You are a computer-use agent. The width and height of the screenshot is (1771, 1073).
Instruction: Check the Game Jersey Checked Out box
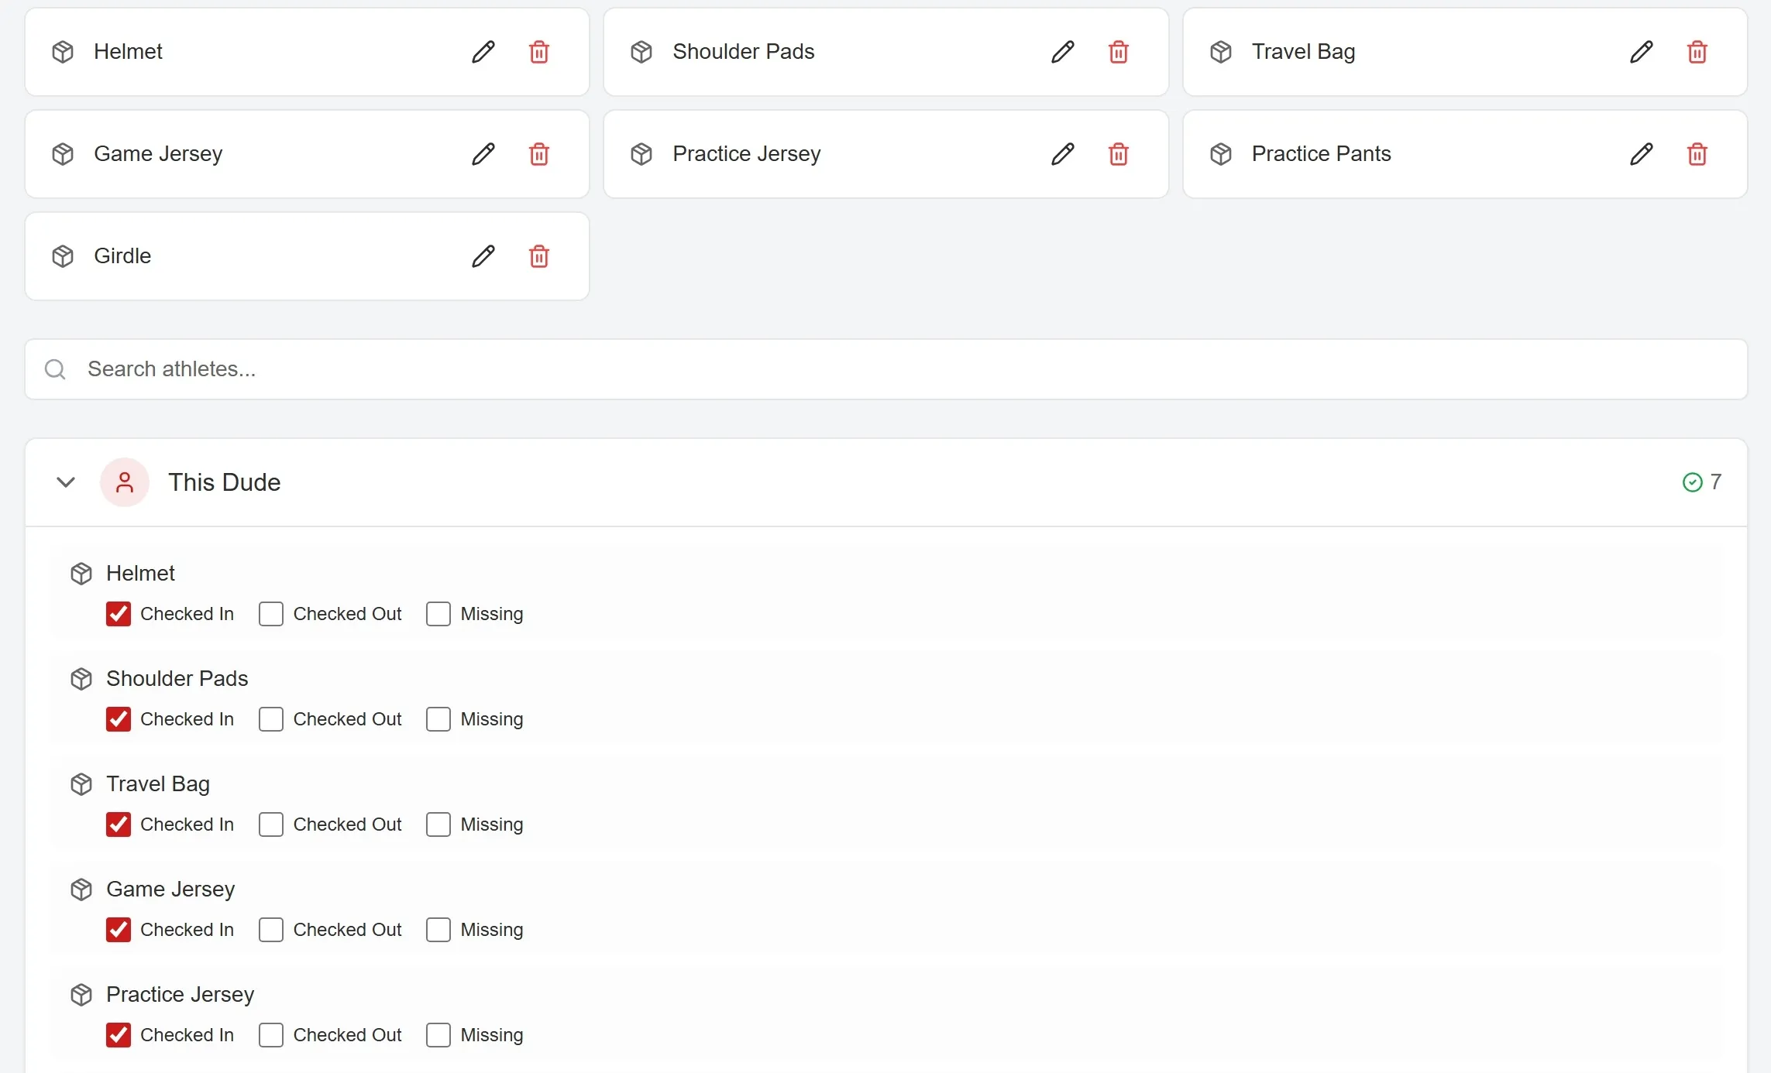pyautogui.click(x=271, y=930)
